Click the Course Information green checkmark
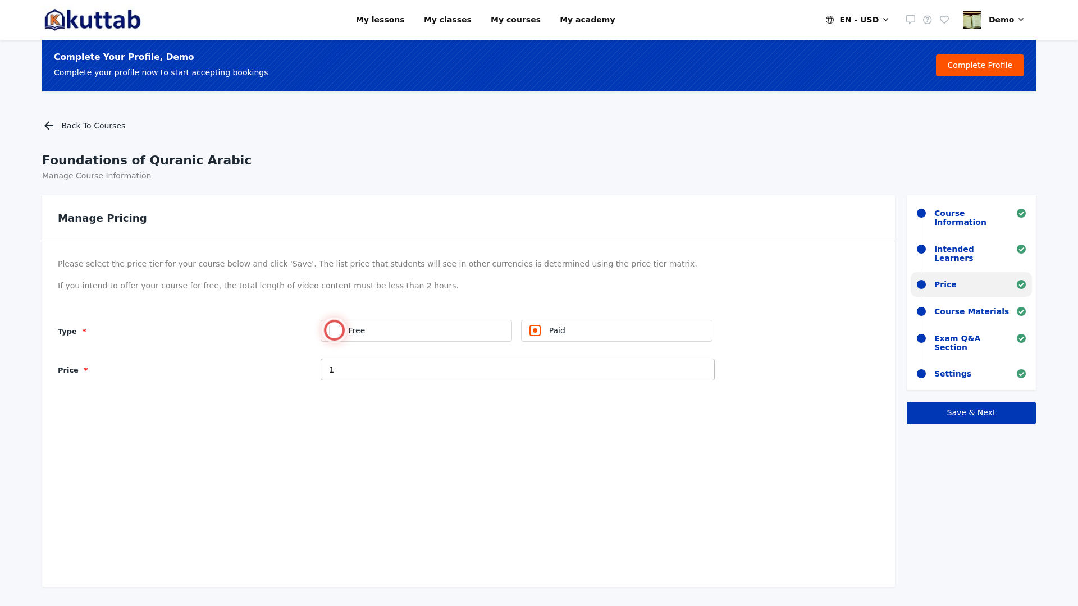1078x606 pixels. (x=1021, y=213)
